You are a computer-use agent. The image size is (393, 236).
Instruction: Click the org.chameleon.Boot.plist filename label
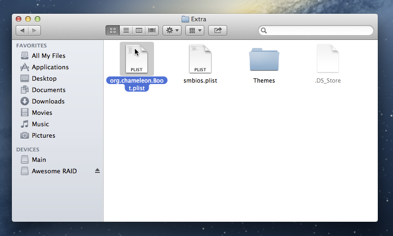(x=137, y=84)
